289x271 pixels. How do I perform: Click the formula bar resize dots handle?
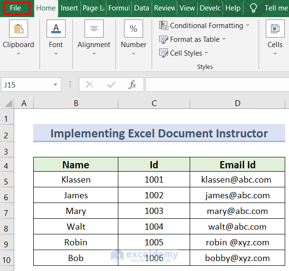tap(70, 85)
